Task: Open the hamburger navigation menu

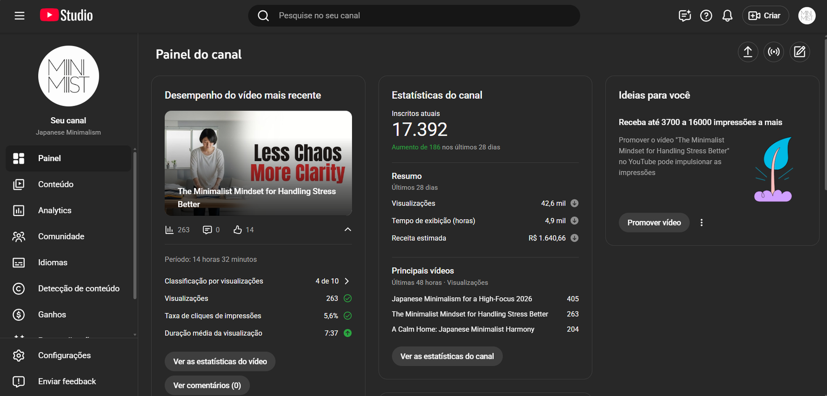Action: pyautogui.click(x=20, y=15)
